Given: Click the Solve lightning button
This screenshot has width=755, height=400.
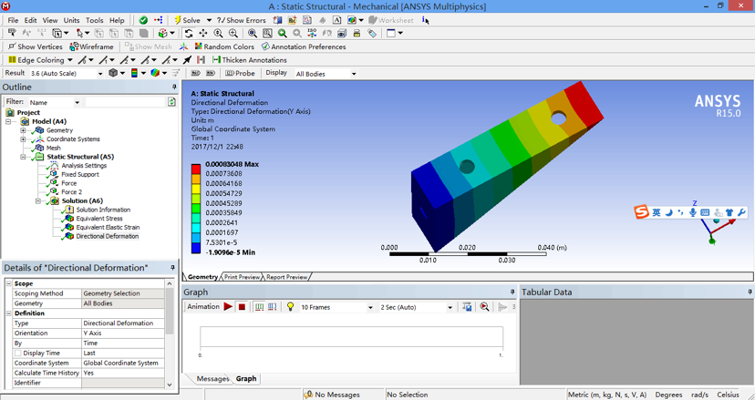Looking at the screenshot, I should pyautogui.click(x=187, y=20).
